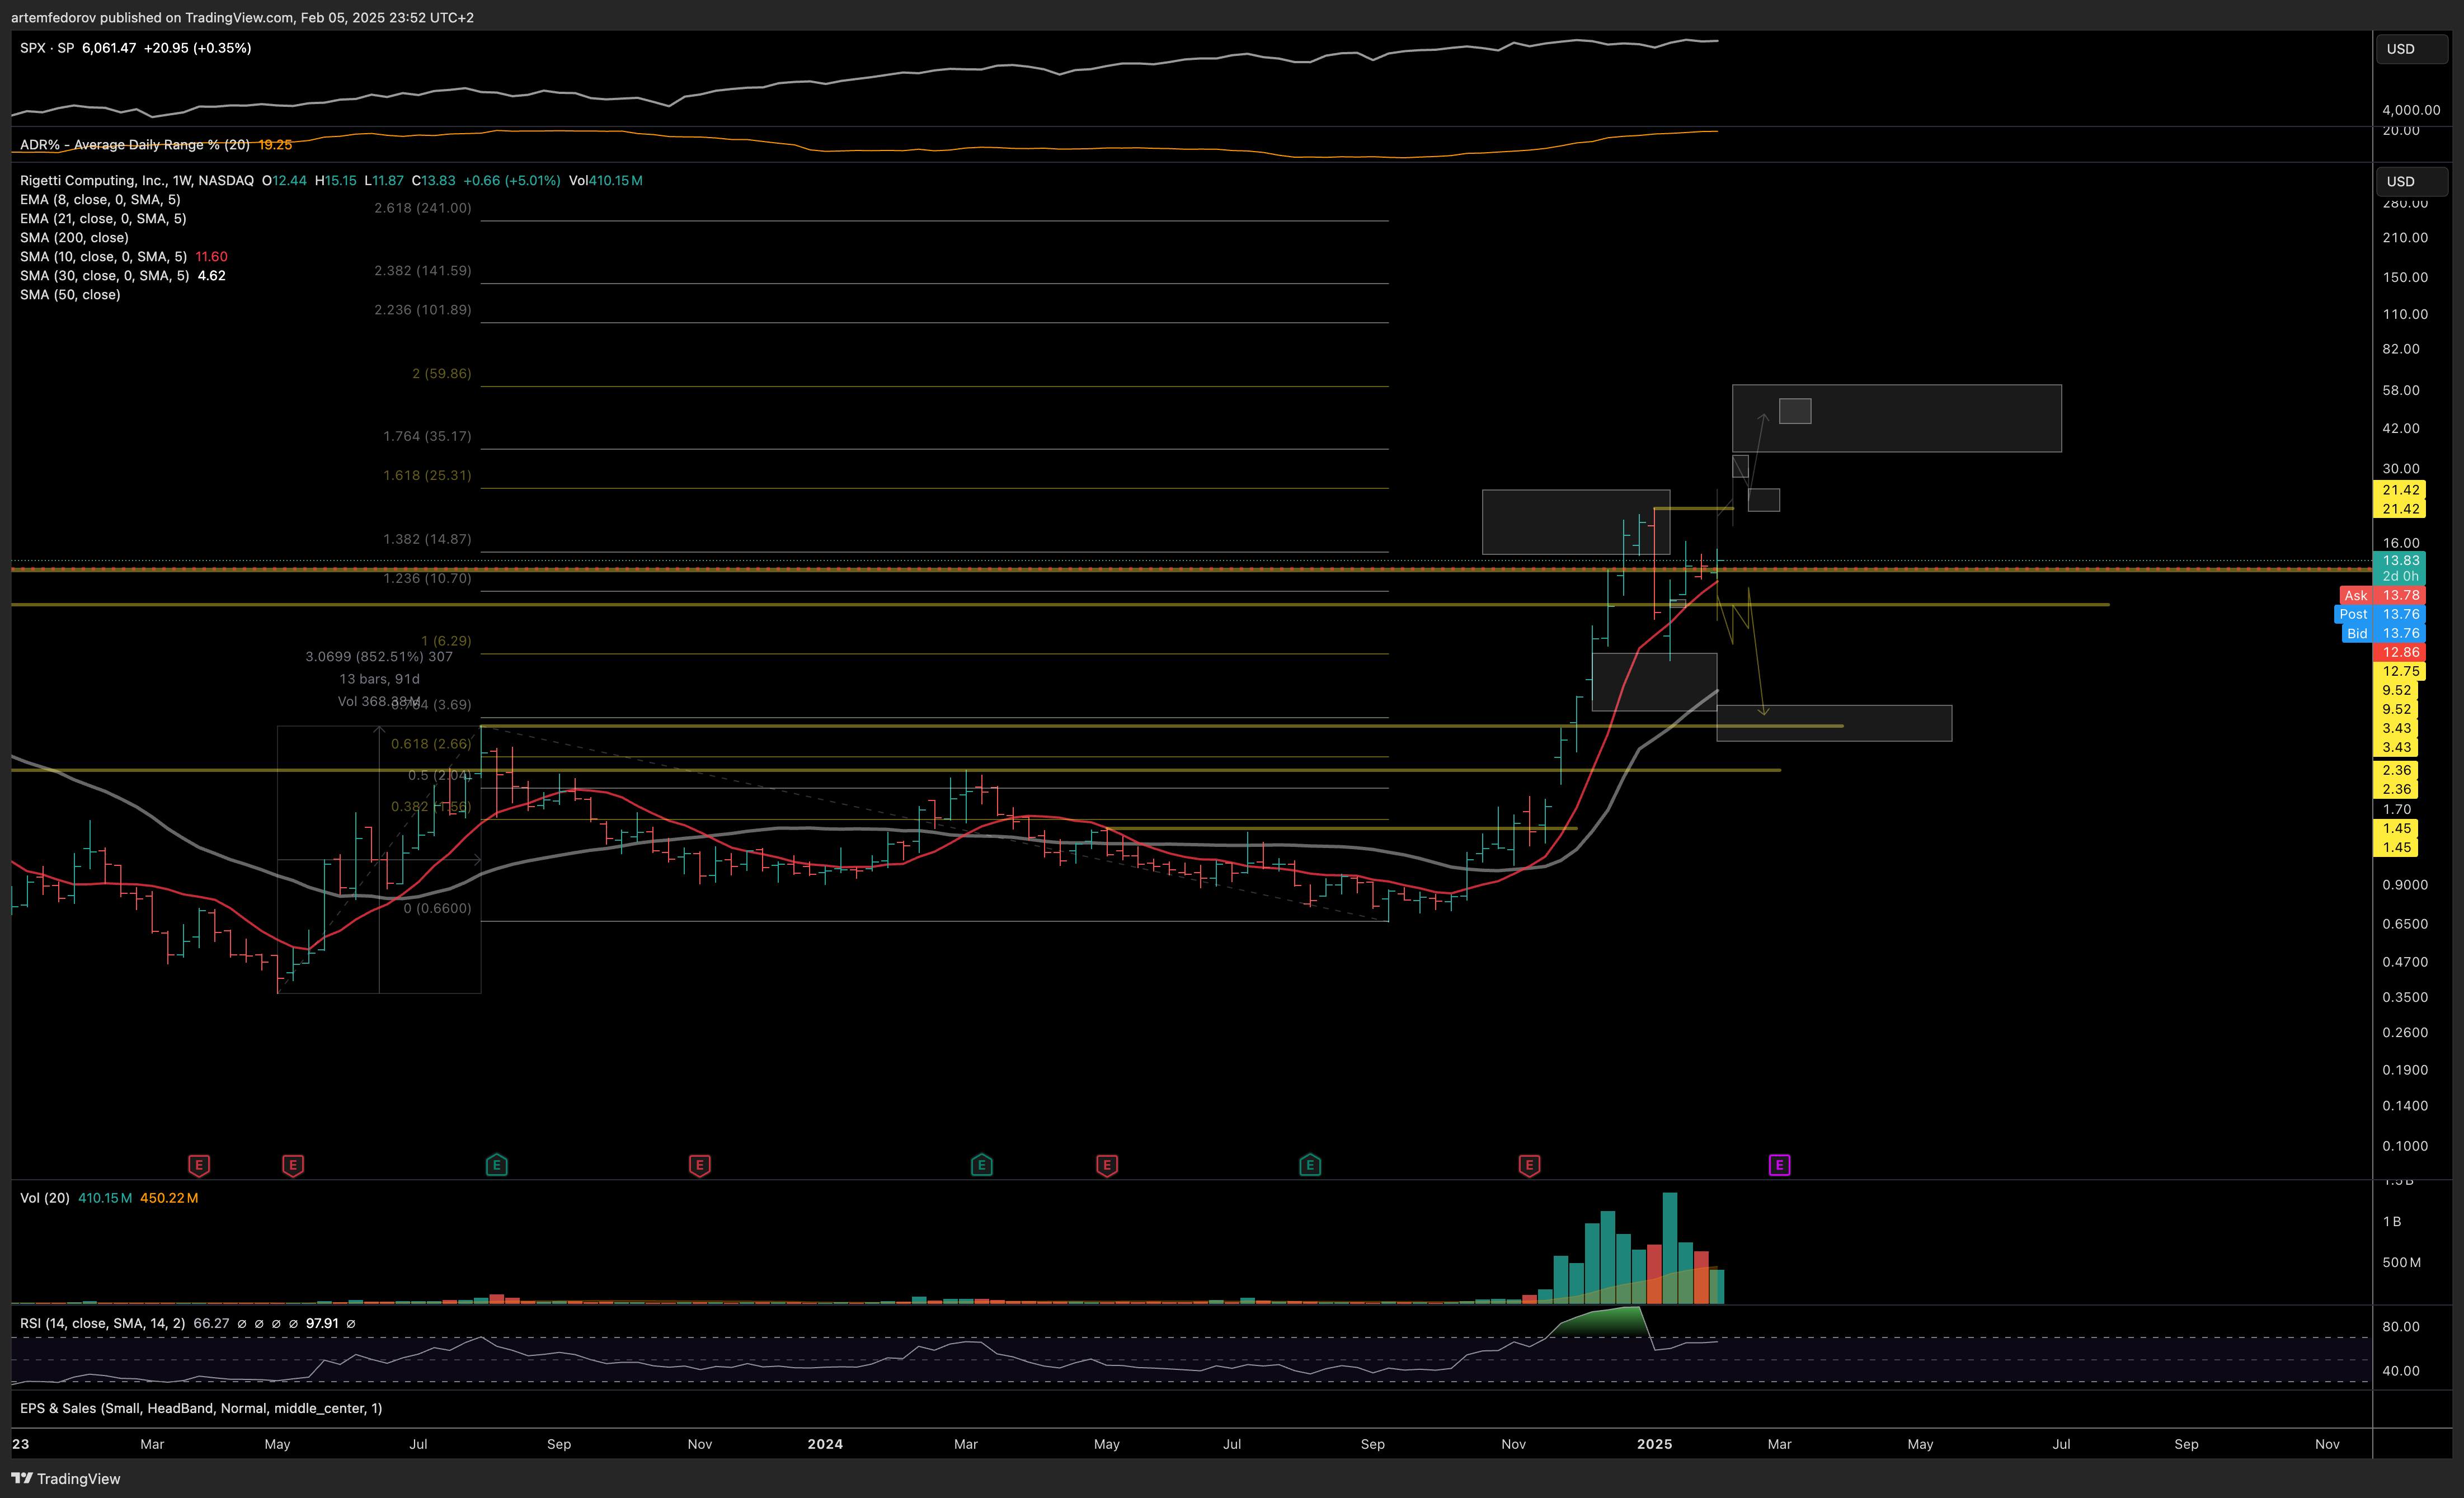The height and width of the screenshot is (1498, 2464).
Task: Click the 2 (59.86) Fibonacci level label
Action: [441, 373]
